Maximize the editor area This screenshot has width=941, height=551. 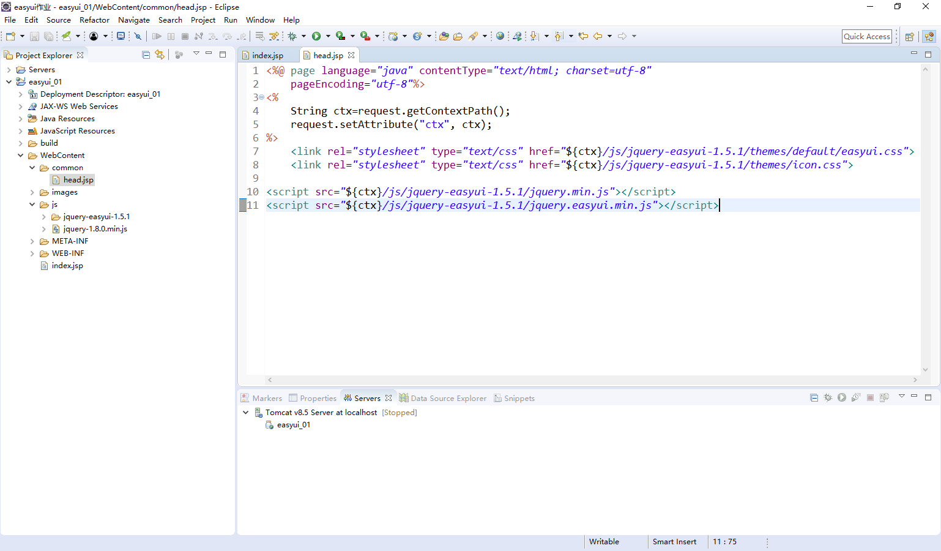tap(928, 54)
